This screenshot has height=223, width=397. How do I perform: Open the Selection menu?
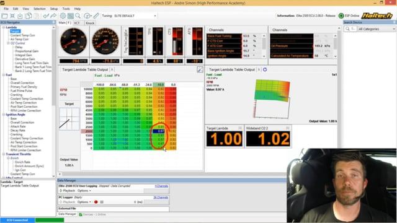(40, 9)
